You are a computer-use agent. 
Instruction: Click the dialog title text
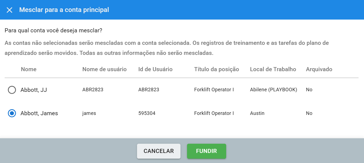point(64,10)
